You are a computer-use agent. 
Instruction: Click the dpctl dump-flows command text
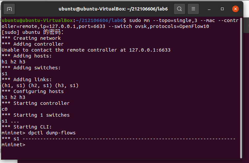tap(52, 133)
